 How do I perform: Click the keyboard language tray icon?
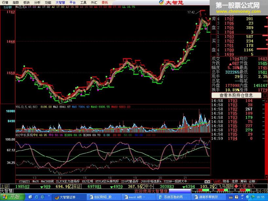click(231, 197)
